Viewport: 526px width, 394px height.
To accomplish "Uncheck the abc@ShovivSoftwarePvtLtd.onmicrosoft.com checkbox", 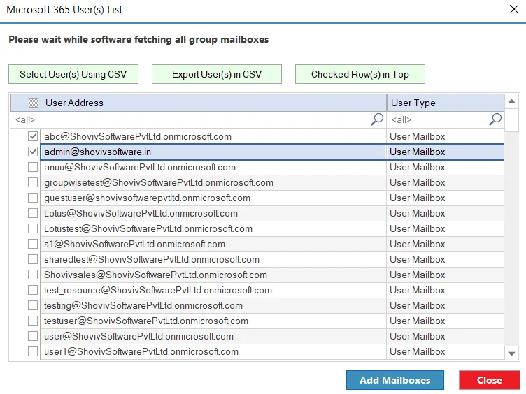I will (33, 136).
